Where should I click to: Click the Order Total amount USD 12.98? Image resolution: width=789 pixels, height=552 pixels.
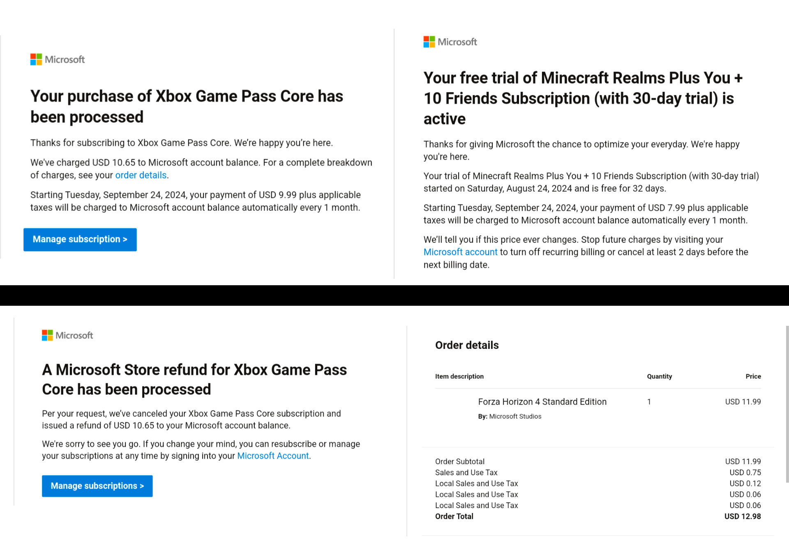(x=742, y=516)
